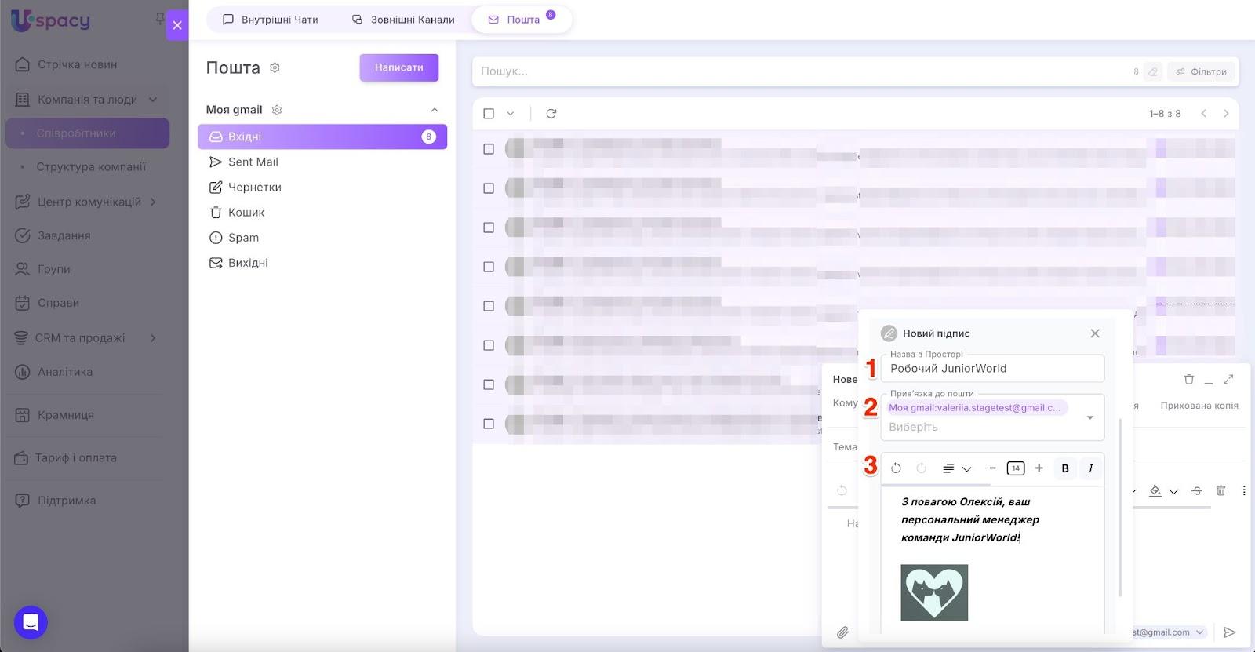Check the first email row checkbox
Screen dimensions: 1255x652
489,149
